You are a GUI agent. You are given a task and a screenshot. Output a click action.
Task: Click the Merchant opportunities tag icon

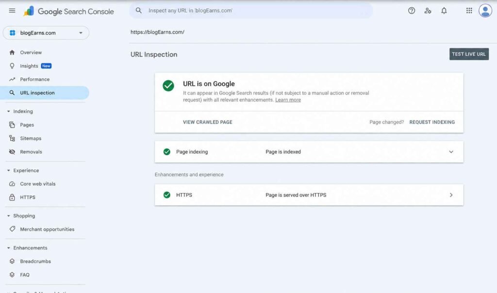pyautogui.click(x=12, y=229)
